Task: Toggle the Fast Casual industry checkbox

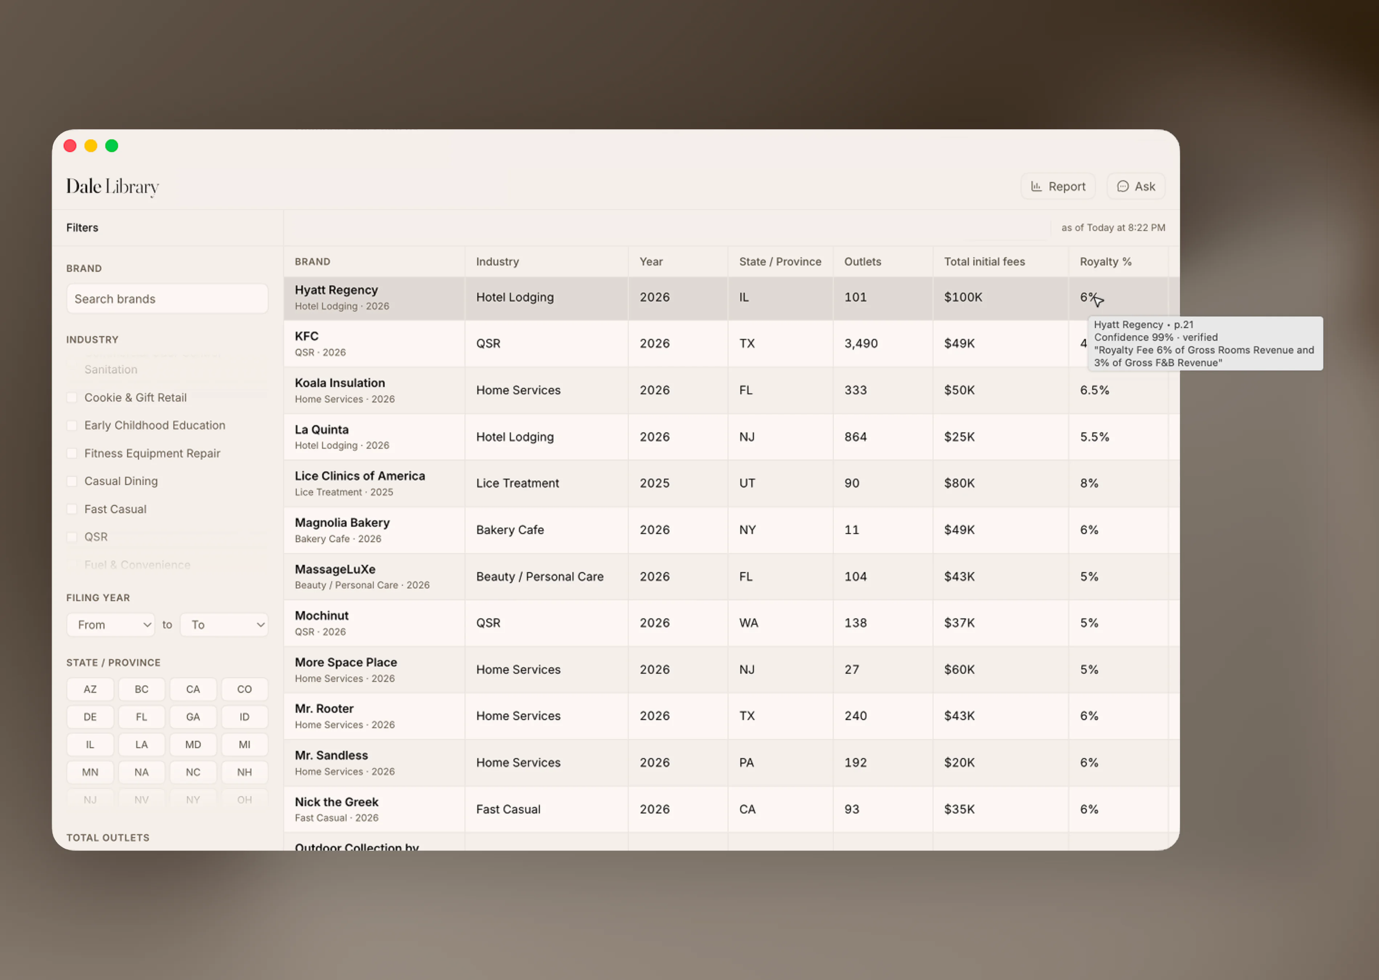Action: tap(72, 509)
